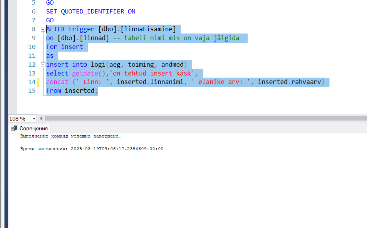367x228 pixels.
Task: Switch to the Сообщения tab
Action: coord(30,129)
